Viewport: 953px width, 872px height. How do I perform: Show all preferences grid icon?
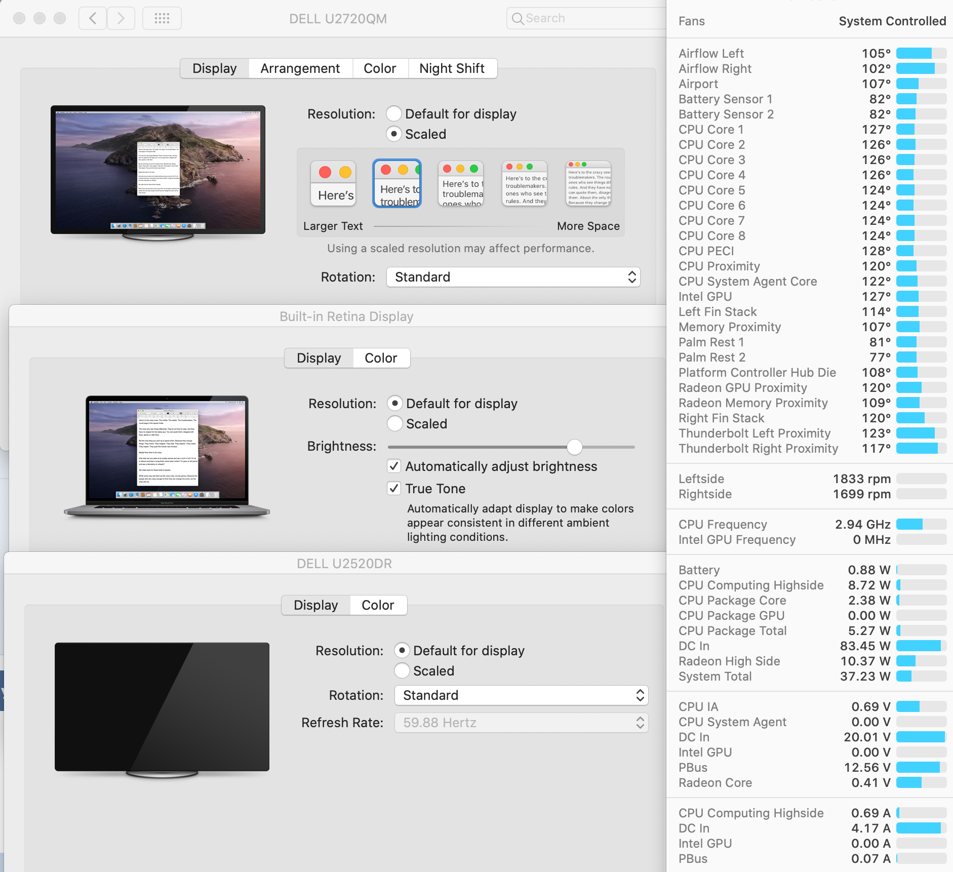point(162,19)
